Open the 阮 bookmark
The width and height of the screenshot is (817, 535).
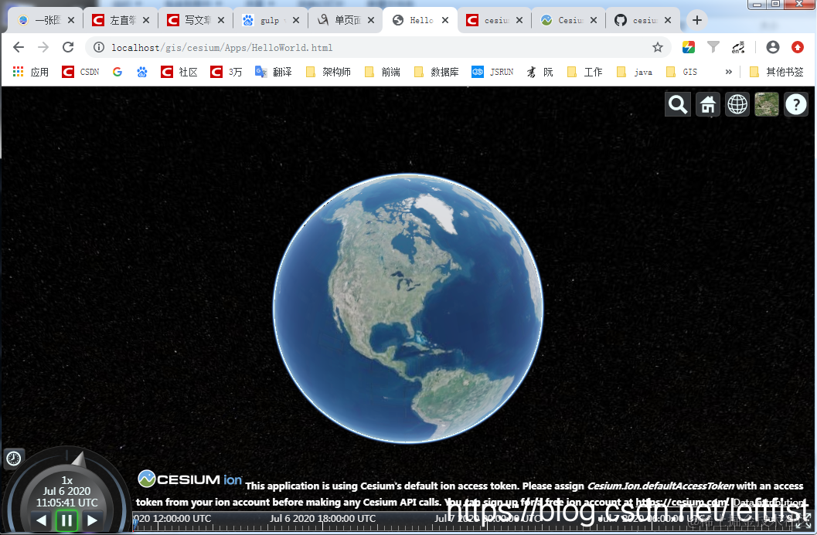pyautogui.click(x=540, y=72)
